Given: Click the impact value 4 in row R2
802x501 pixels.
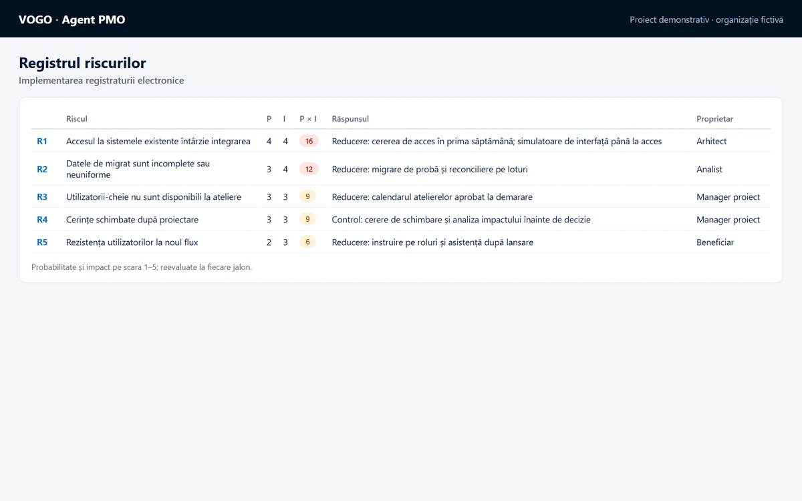Looking at the screenshot, I should [285, 170].
